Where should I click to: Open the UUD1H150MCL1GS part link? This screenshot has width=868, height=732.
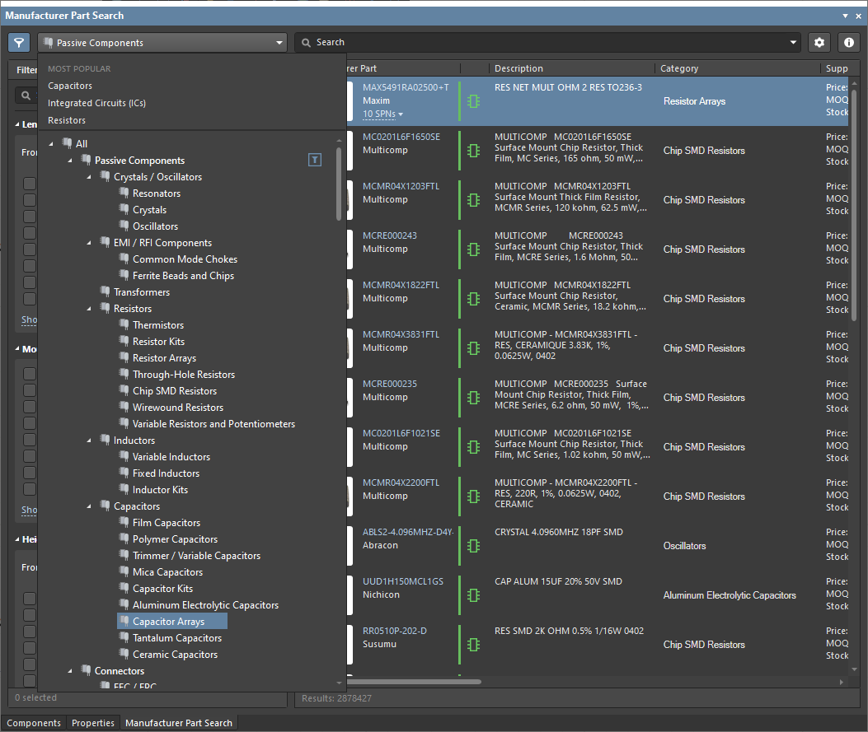(403, 581)
